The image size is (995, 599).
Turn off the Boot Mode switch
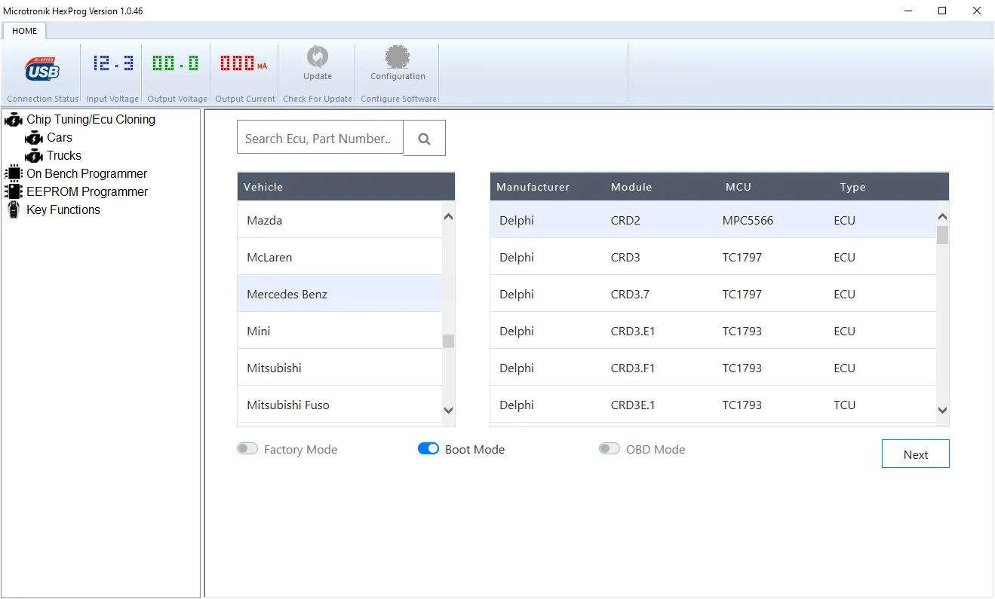coord(428,449)
